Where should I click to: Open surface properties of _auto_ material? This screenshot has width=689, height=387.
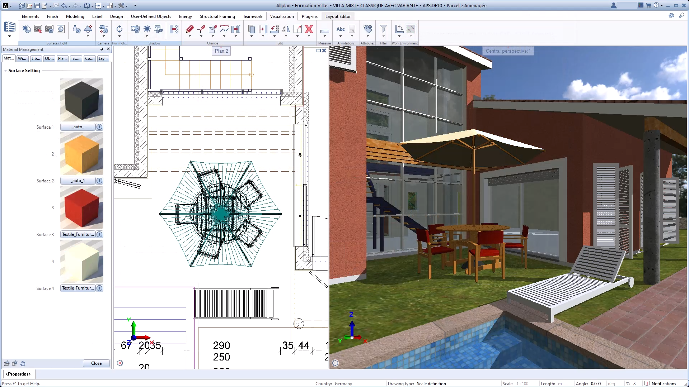pos(99,127)
